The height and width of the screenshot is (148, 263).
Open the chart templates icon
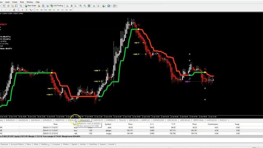(114, 6)
